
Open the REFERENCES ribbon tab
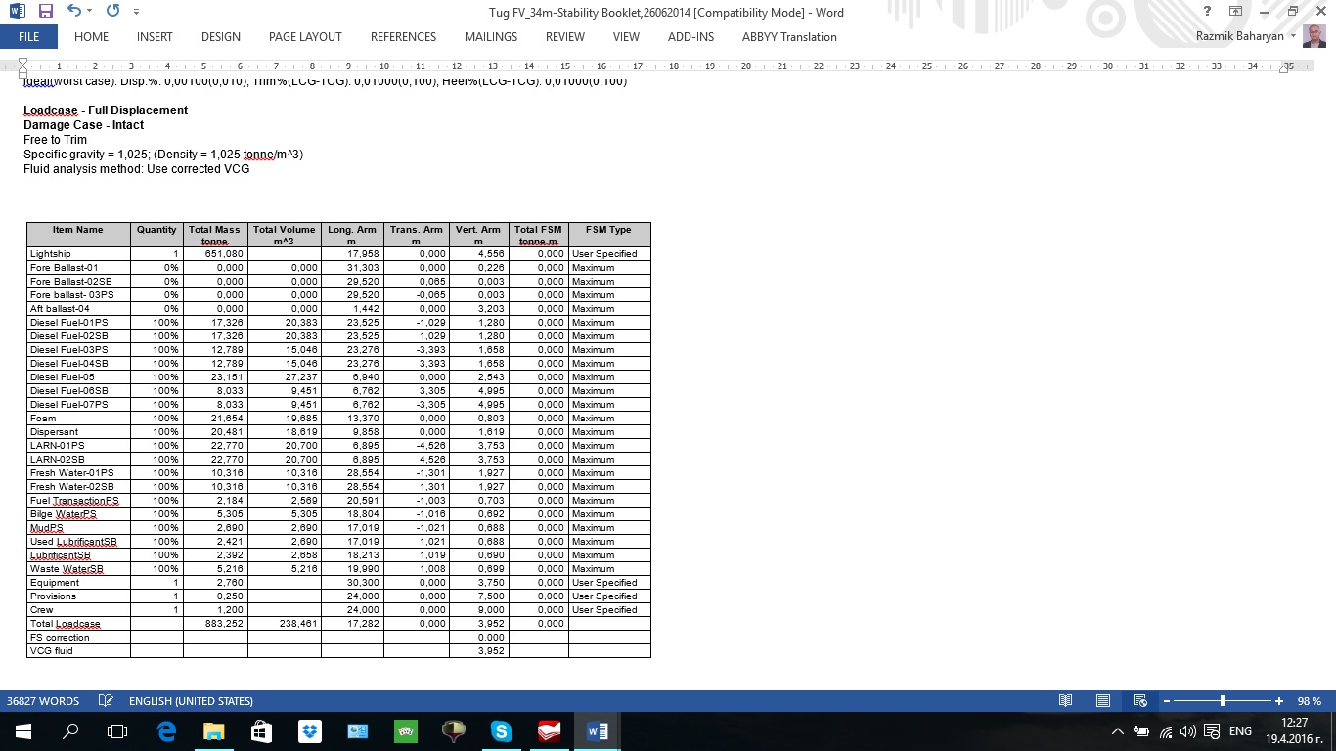[x=403, y=36]
